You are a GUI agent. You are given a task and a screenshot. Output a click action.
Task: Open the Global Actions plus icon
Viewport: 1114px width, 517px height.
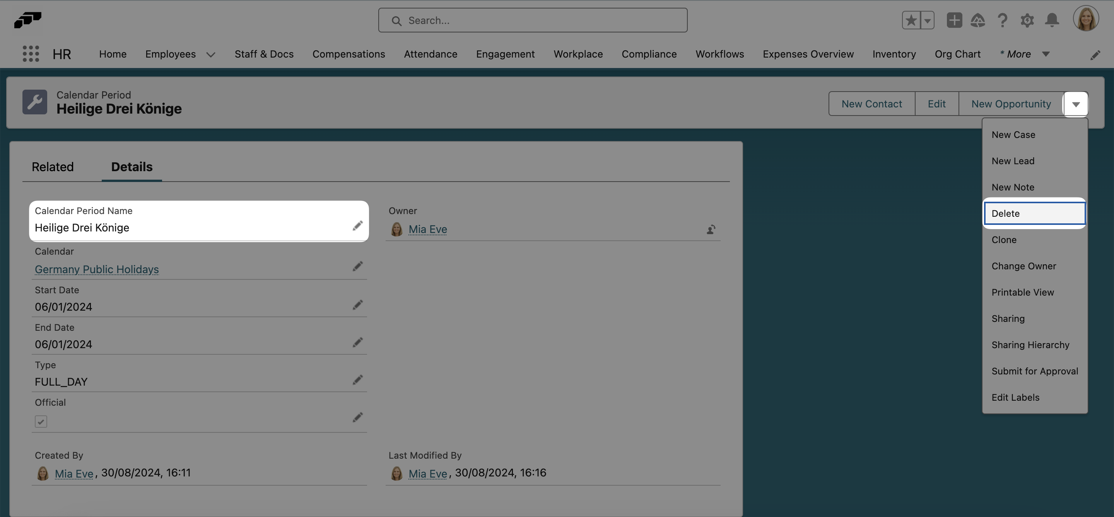point(954,20)
